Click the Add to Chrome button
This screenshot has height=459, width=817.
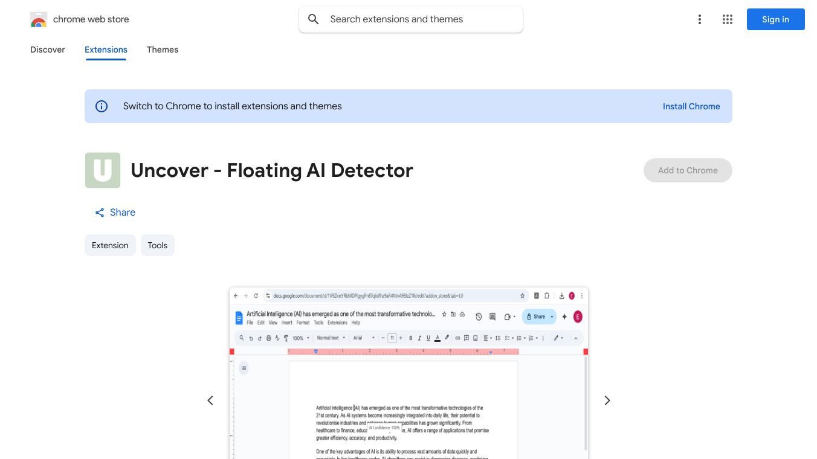click(688, 170)
